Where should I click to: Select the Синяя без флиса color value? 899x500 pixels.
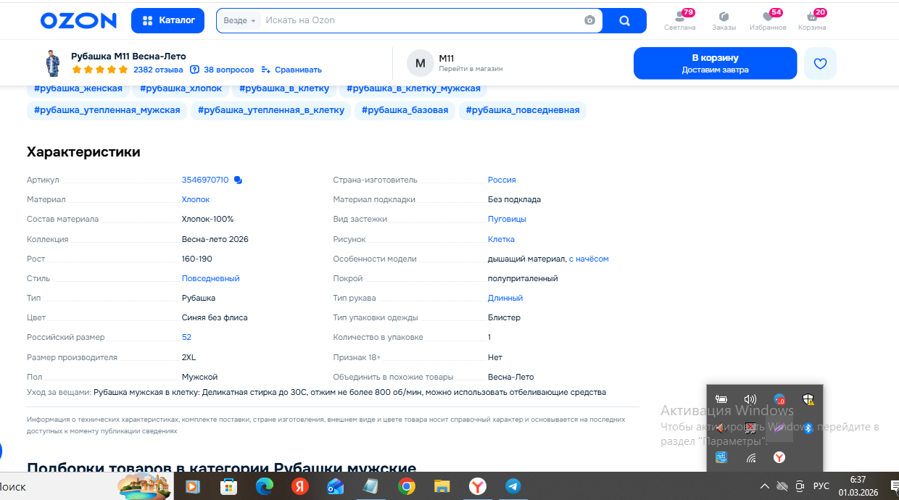tap(215, 317)
